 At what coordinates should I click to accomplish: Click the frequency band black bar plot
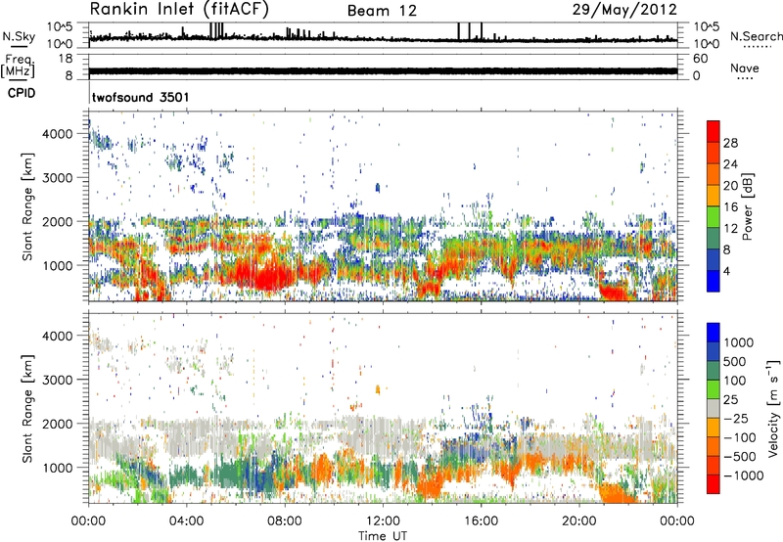point(383,70)
